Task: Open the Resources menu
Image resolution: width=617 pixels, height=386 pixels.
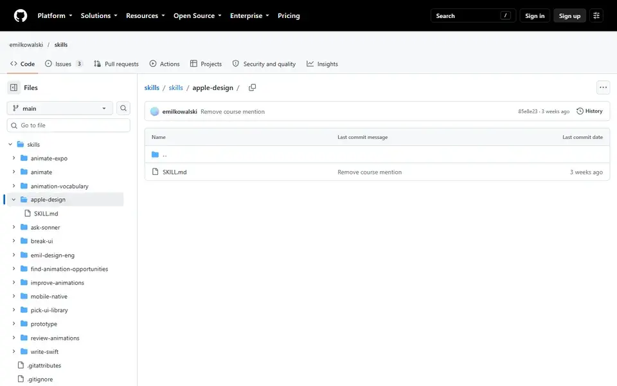Action: point(145,15)
